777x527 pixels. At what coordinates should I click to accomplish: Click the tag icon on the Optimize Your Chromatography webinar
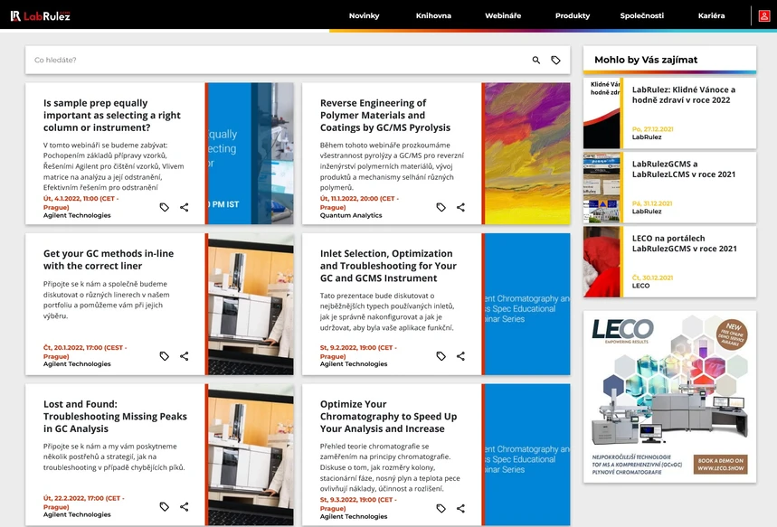[441, 506]
